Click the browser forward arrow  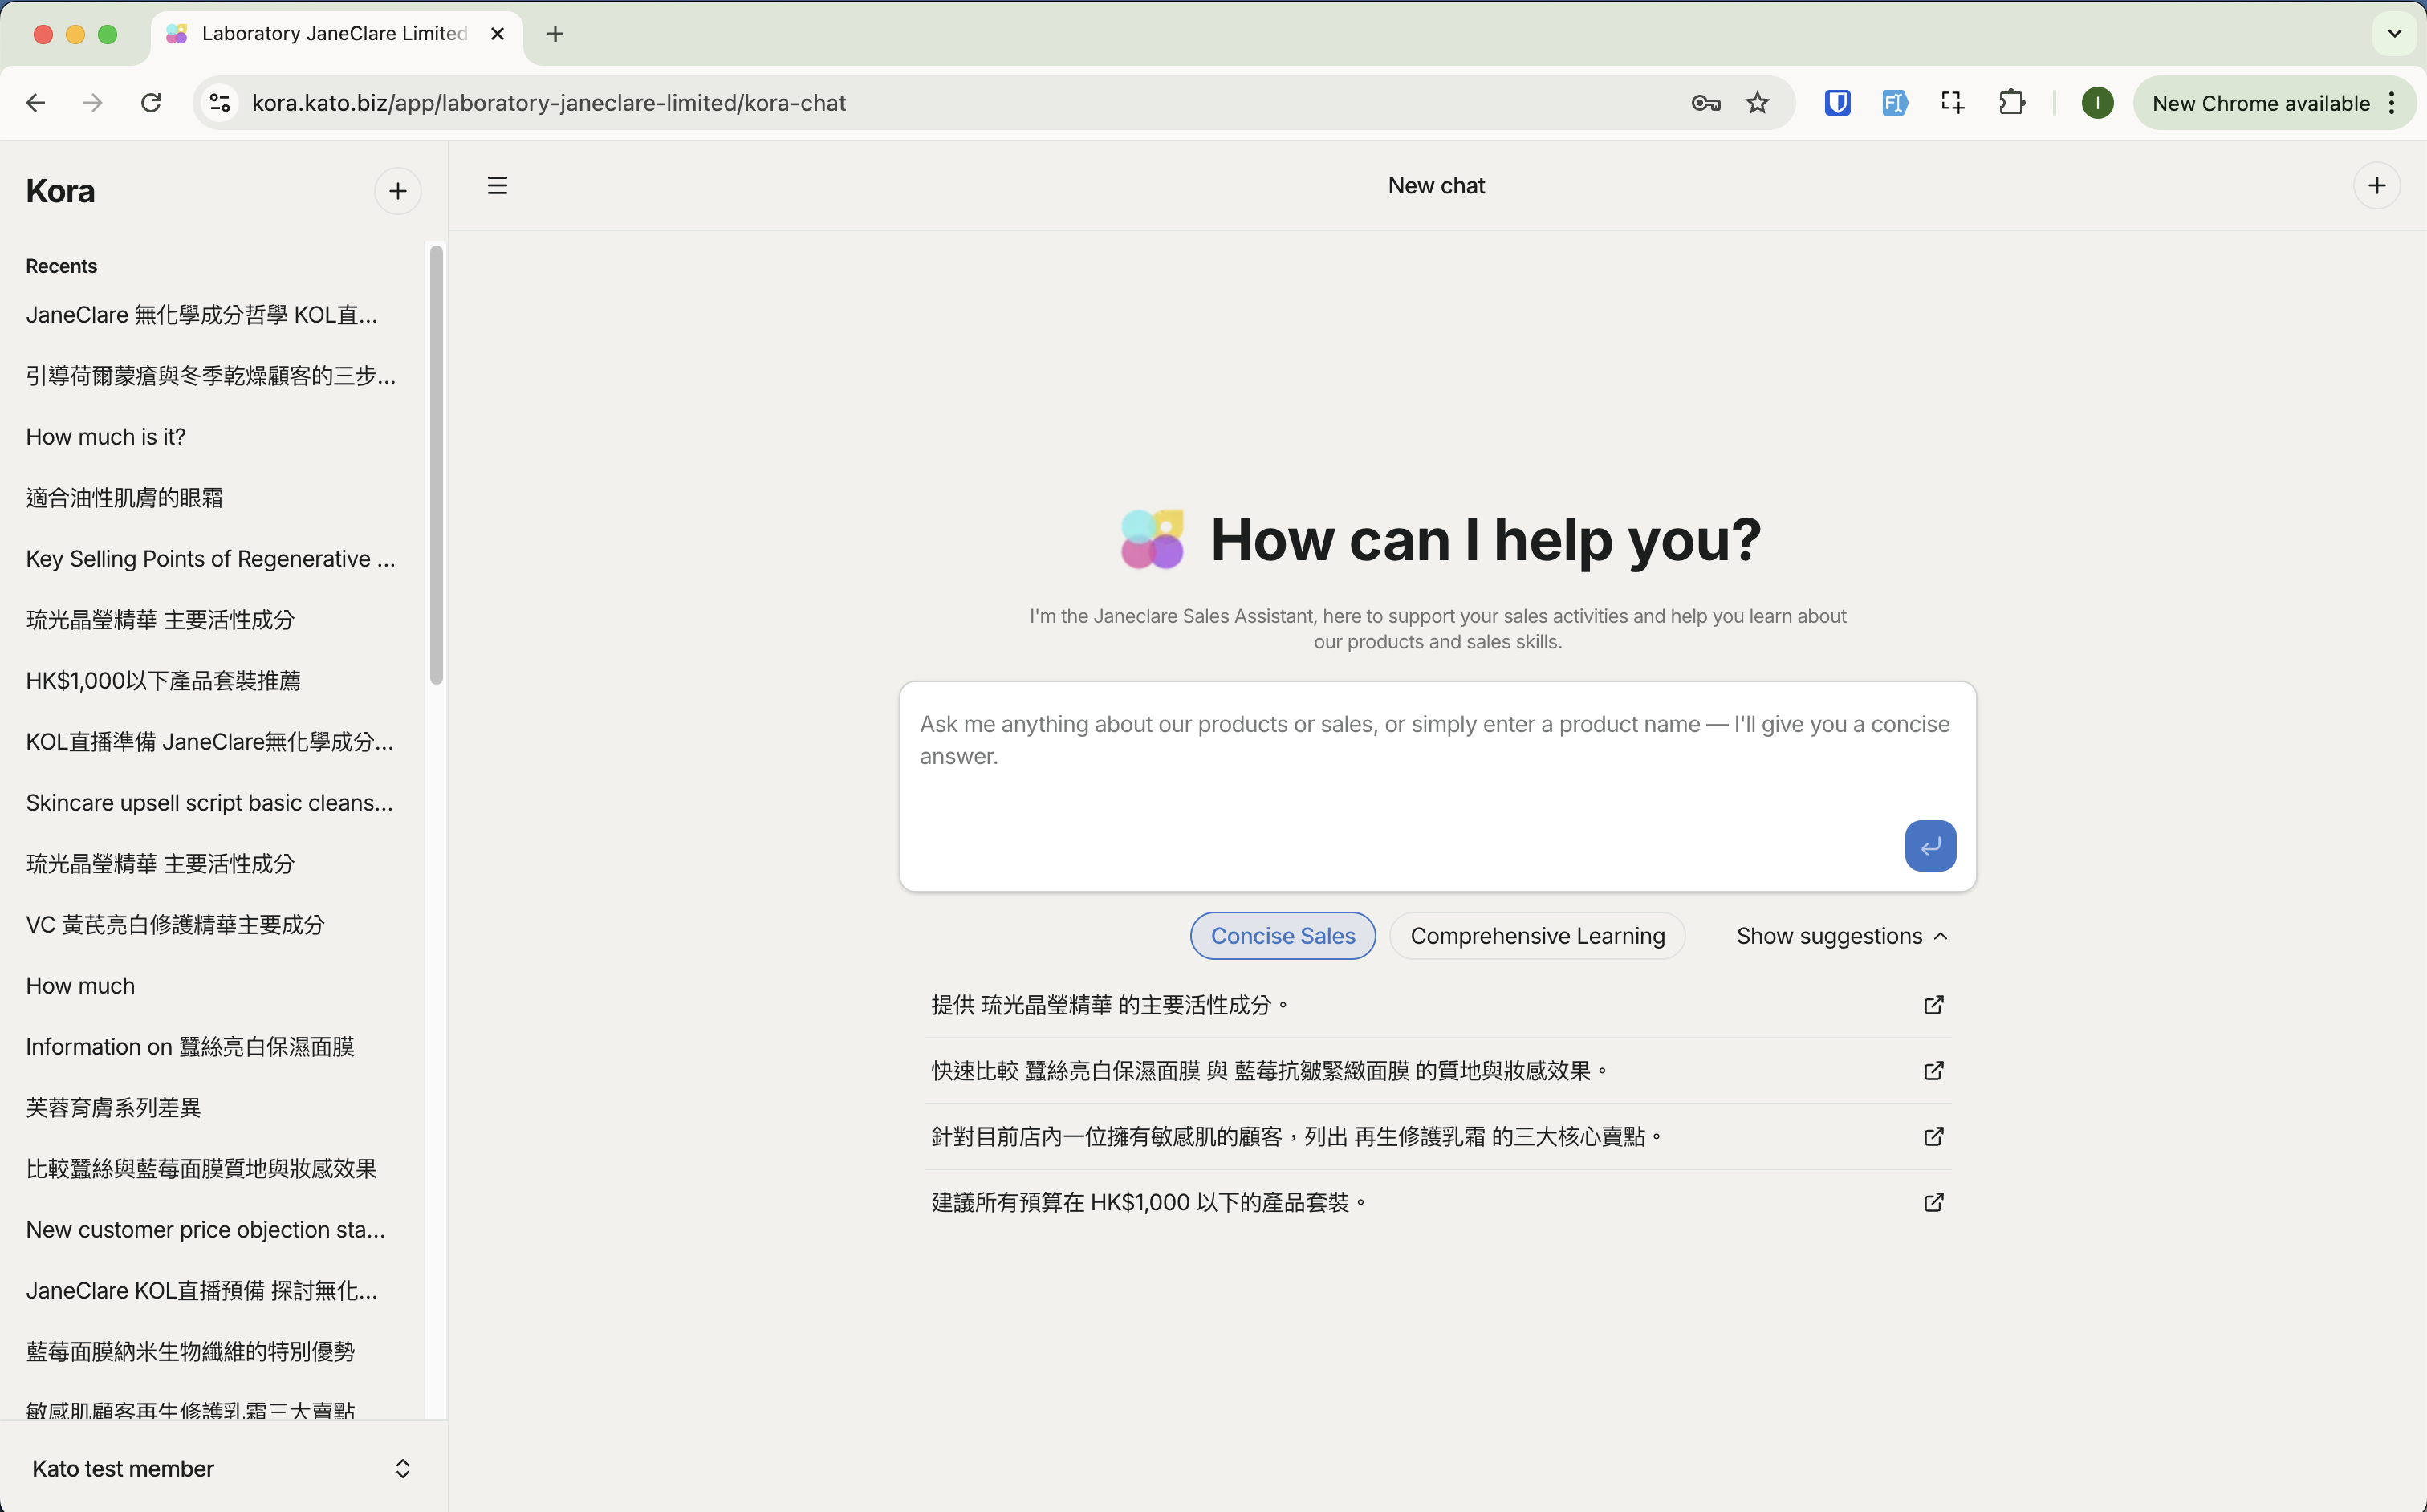[93, 103]
